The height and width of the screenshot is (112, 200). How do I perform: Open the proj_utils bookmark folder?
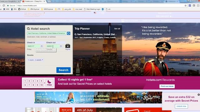[67, 9]
